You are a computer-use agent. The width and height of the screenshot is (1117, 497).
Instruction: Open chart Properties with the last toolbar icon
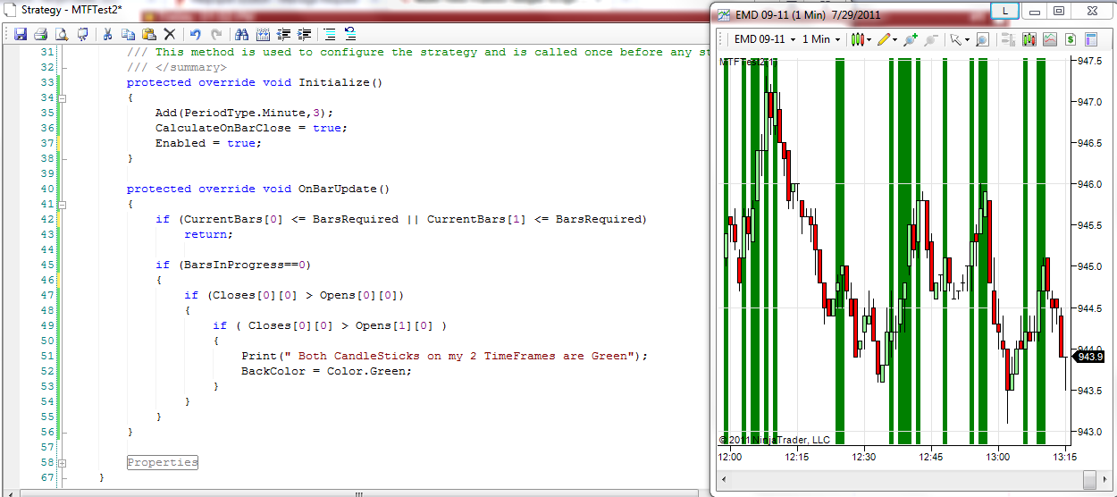coord(1091,39)
